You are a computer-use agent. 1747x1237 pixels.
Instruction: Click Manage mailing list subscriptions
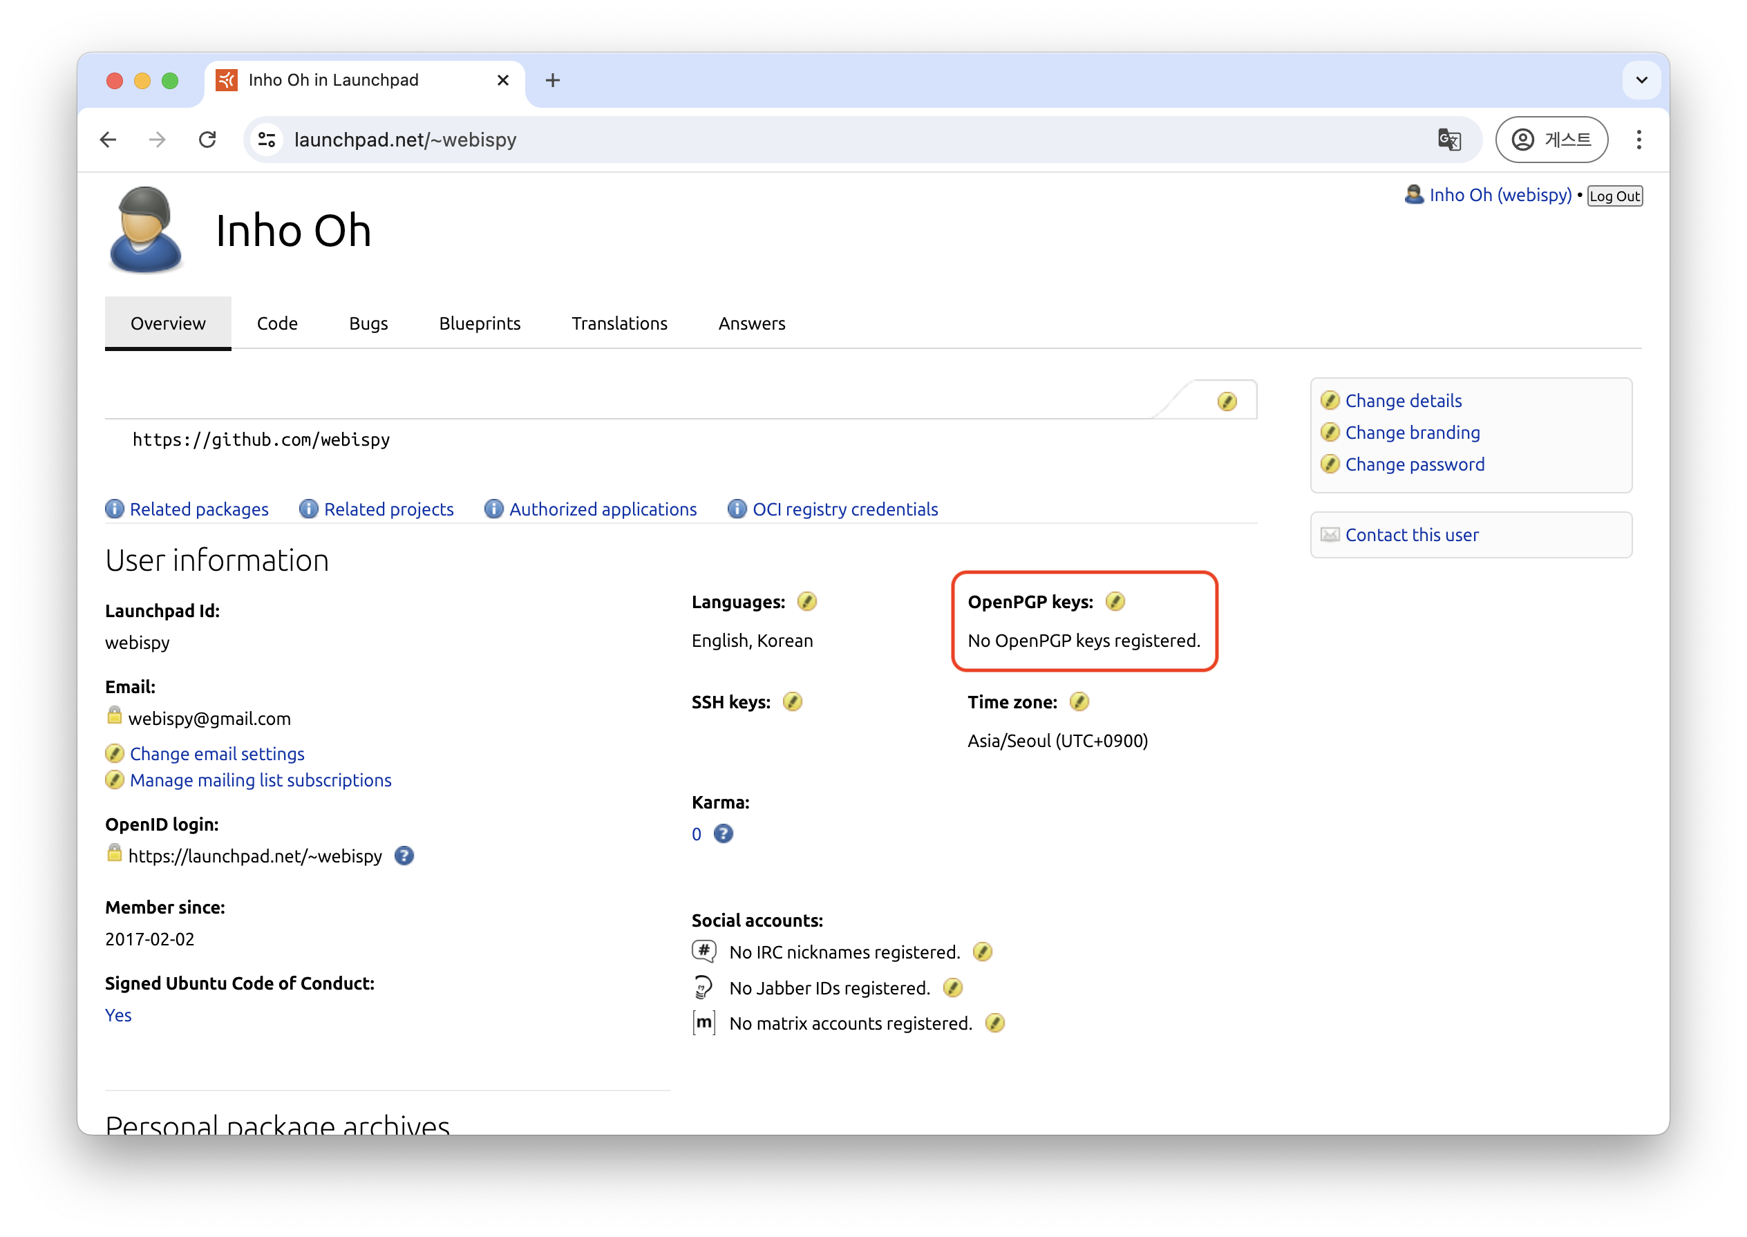(261, 780)
